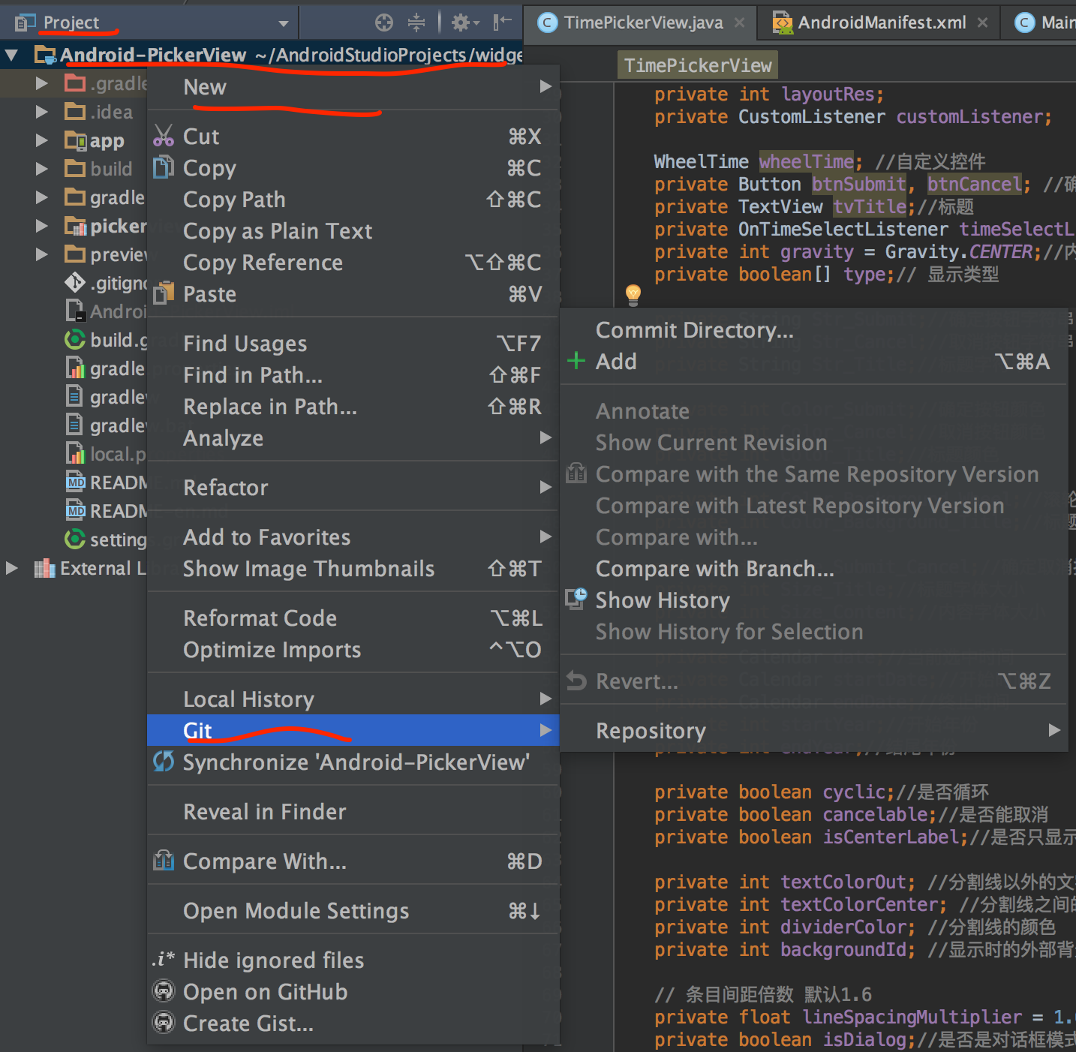Click the scissors Cut icon in context menu
Viewport: 1076px width, 1052px height.
[x=164, y=136]
